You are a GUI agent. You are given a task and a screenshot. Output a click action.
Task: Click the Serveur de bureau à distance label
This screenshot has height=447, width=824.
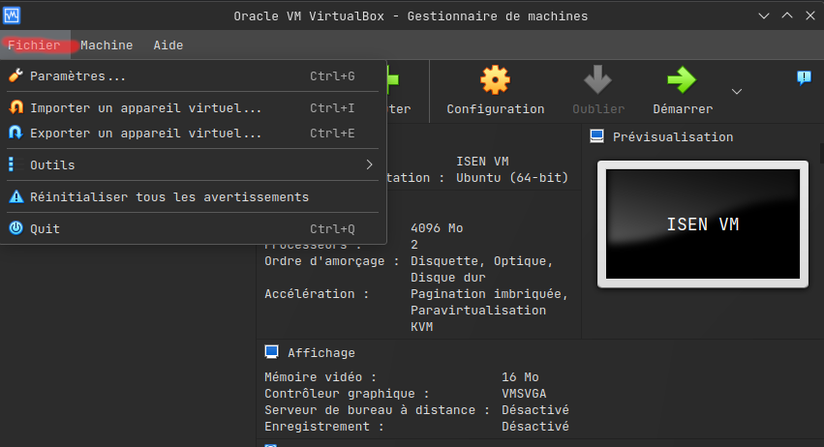pos(377,409)
